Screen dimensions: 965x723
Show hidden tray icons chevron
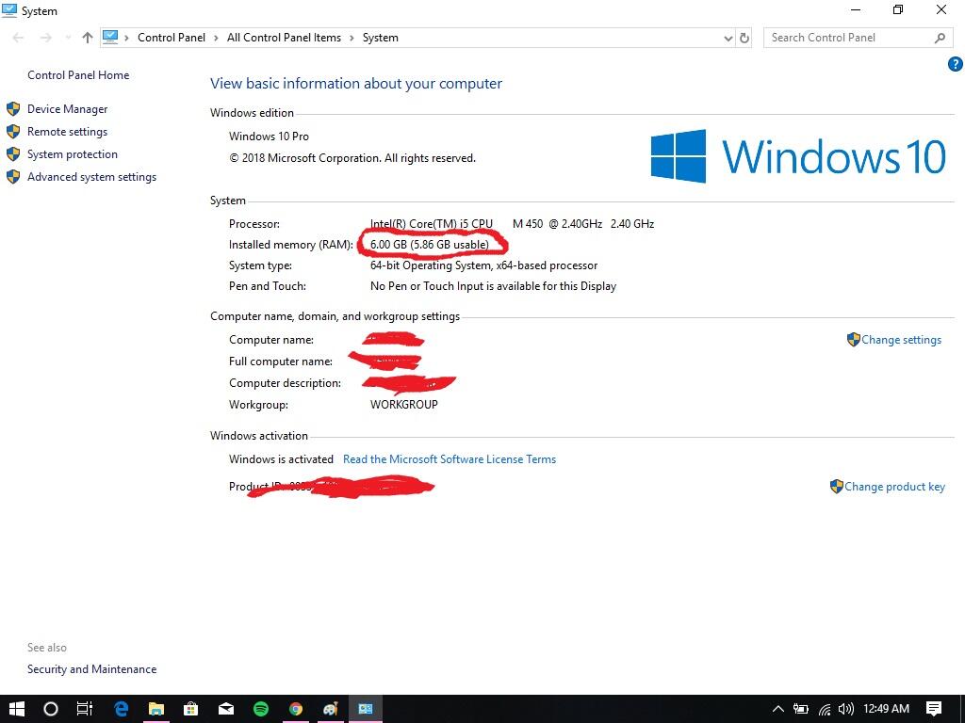(x=777, y=709)
